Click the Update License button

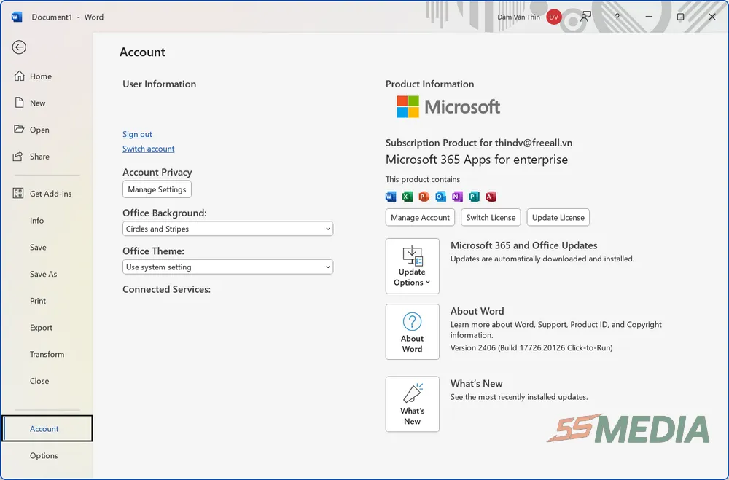[558, 217]
